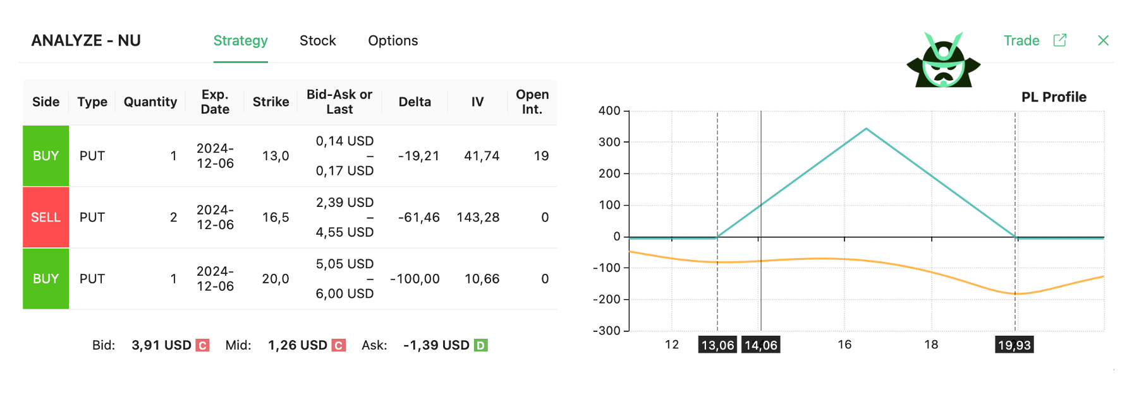The image size is (1139, 395).
Task: Click the Open Int. column header
Action: (x=532, y=102)
